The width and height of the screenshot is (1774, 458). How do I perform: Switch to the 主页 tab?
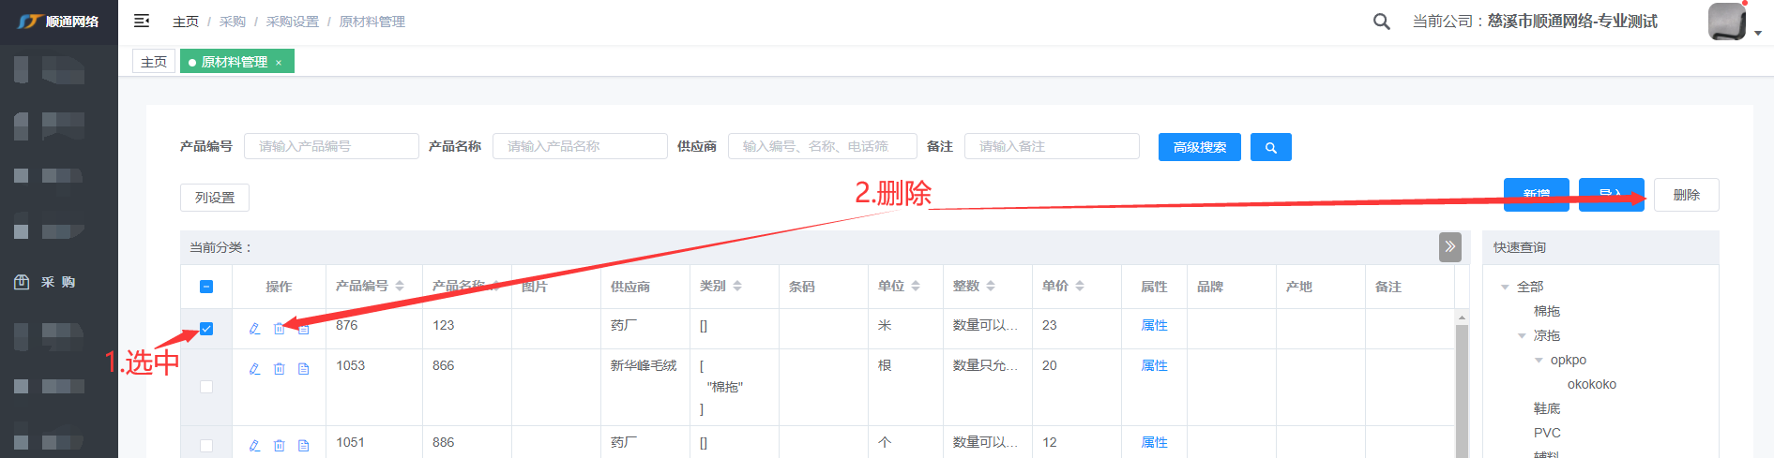(x=154, y=62)
